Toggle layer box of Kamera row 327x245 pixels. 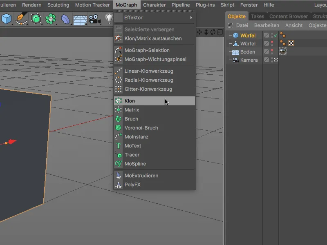click(x=267, y=60)
